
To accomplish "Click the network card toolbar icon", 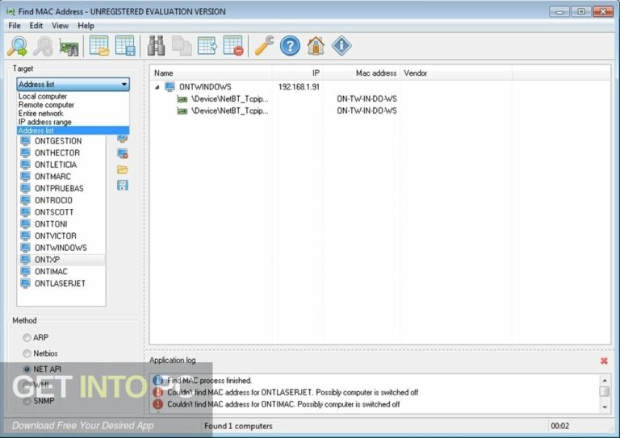I will 69,47.
